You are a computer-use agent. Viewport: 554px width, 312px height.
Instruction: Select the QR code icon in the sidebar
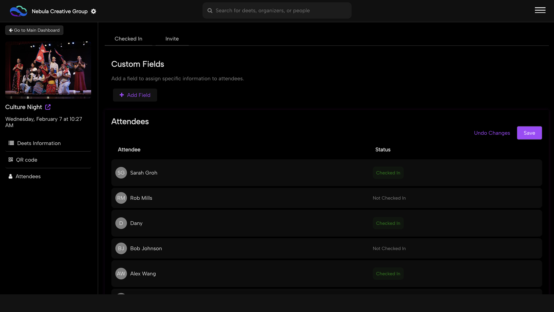coord(11,159)
